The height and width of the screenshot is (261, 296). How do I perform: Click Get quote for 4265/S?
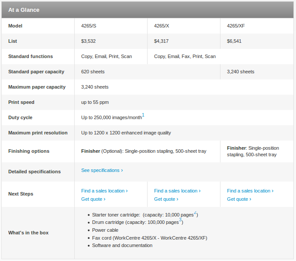[93, 199]
